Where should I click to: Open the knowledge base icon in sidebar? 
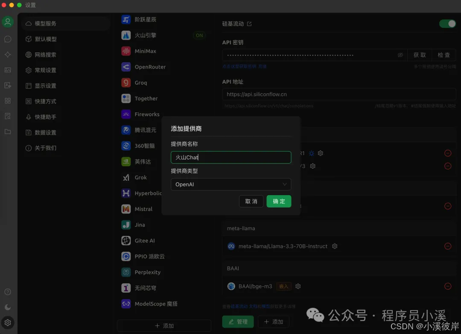click(8, 116)
